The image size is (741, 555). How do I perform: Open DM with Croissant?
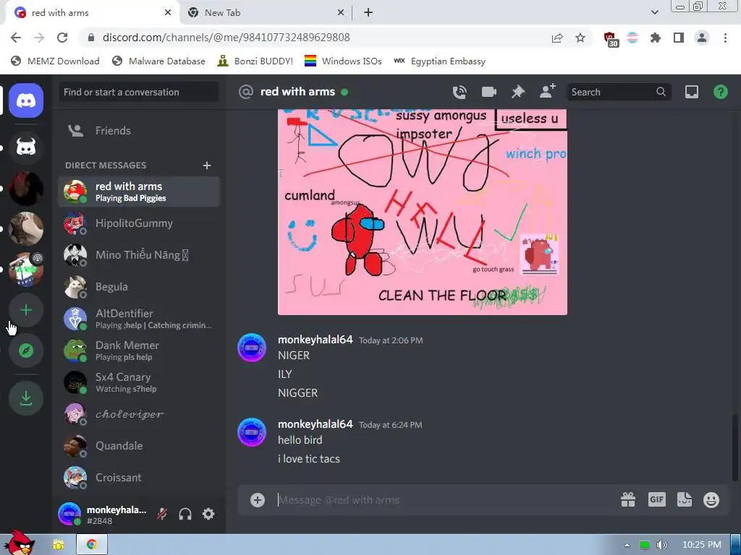point(138,478)
